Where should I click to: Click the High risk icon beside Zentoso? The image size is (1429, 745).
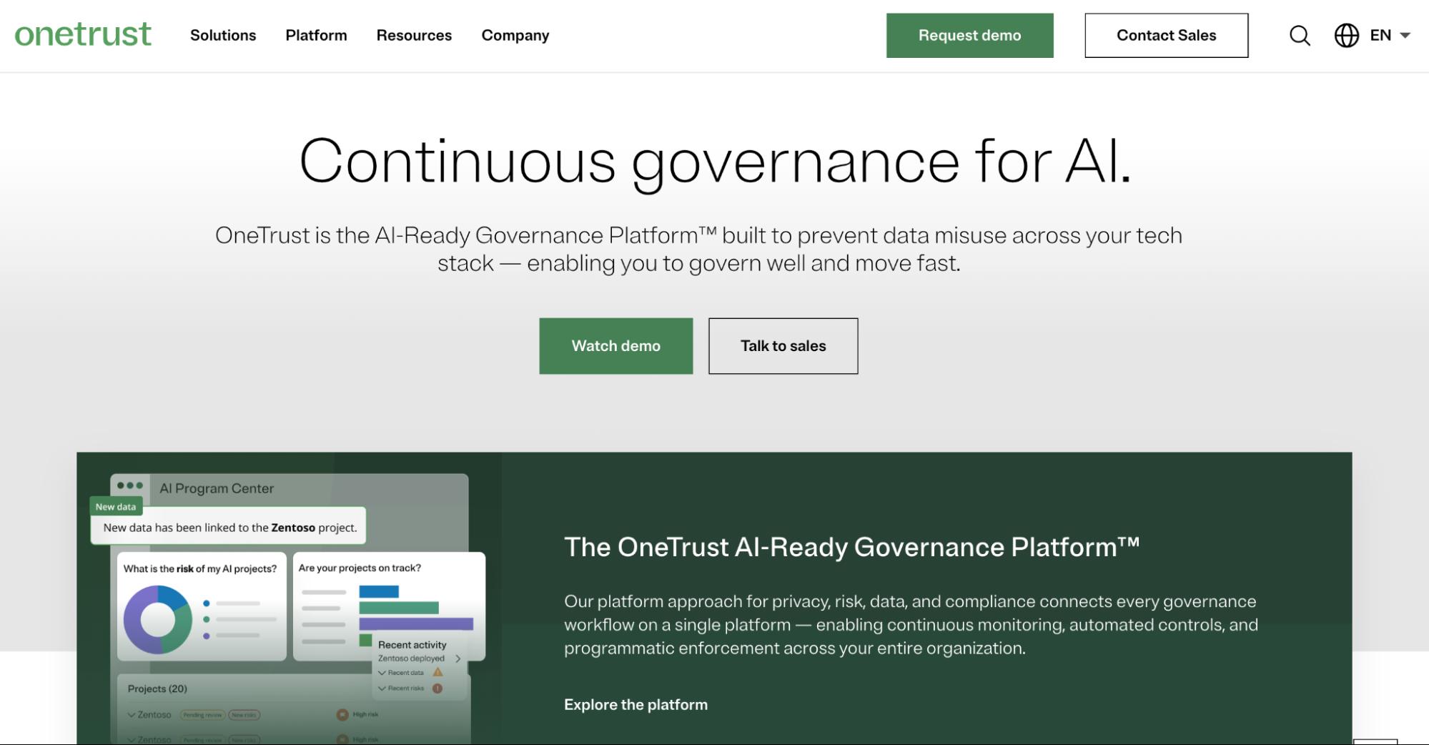tap(342, 715)
